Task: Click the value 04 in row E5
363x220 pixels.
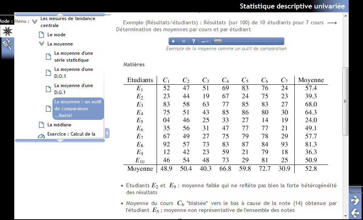Action: coord(166,120)
